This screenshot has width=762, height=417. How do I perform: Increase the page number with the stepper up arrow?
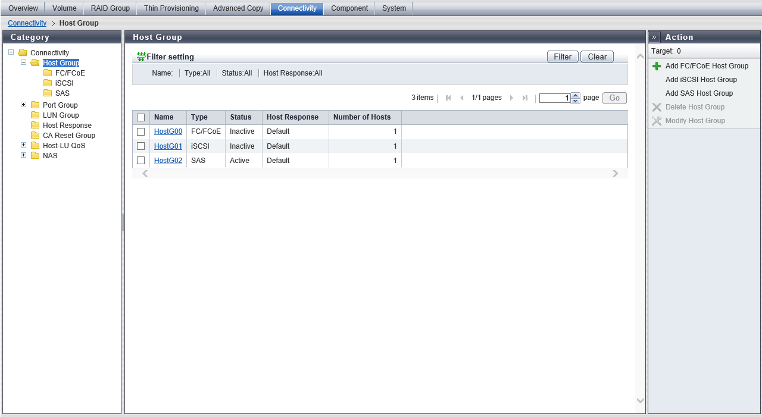click(575, 96)
